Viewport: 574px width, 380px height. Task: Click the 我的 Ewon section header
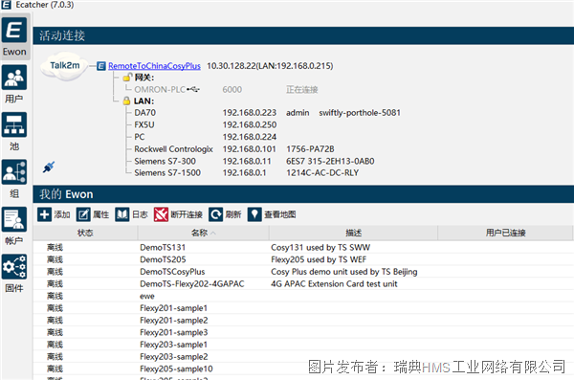pos(303,194)
